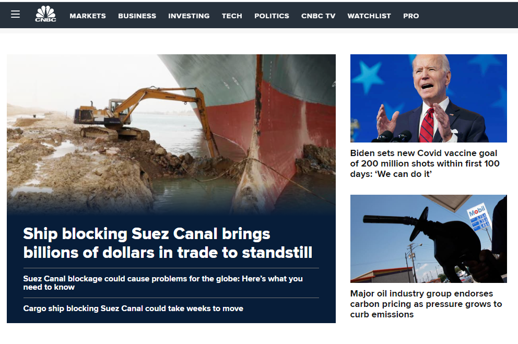
Task: Open the hamburger navigation menu
Action: [x=15, y=14]
